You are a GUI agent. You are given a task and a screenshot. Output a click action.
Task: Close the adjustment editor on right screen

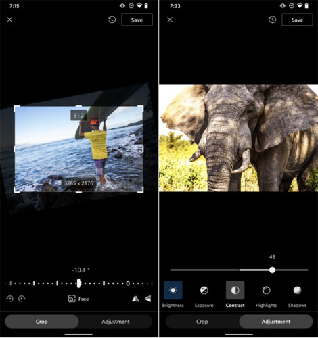coord(170,20)
